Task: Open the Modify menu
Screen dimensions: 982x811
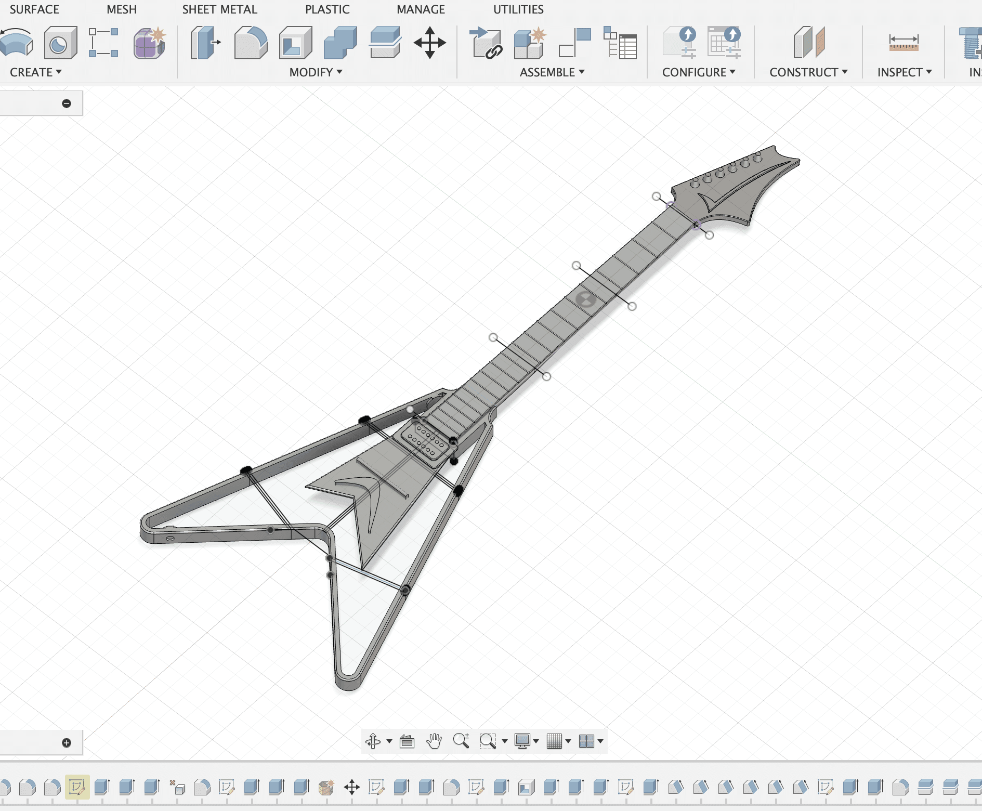Action: click(314, 72)
